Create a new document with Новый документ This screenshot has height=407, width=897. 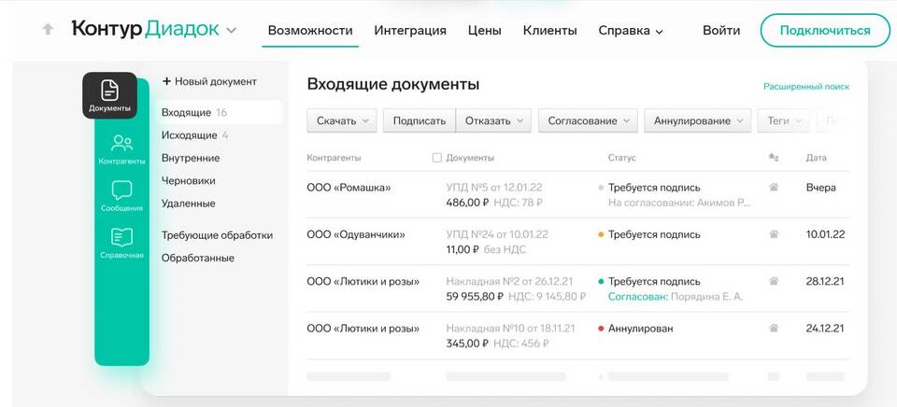click(x=209, y=82)
